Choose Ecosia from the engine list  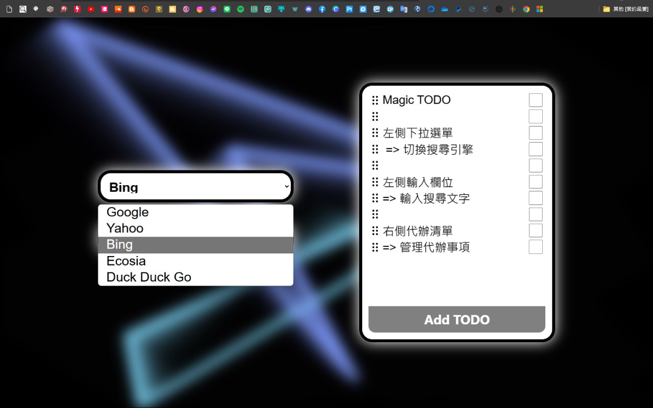196,261
